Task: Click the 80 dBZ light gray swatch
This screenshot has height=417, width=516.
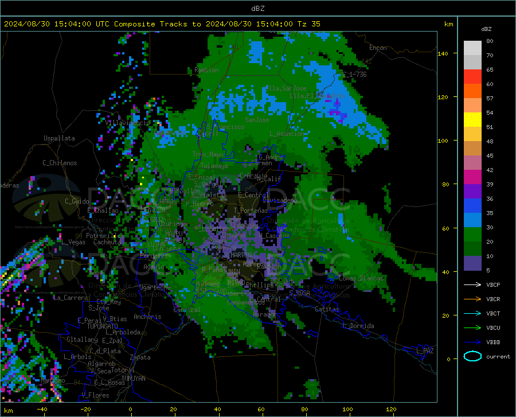Action: pos(472,48)
